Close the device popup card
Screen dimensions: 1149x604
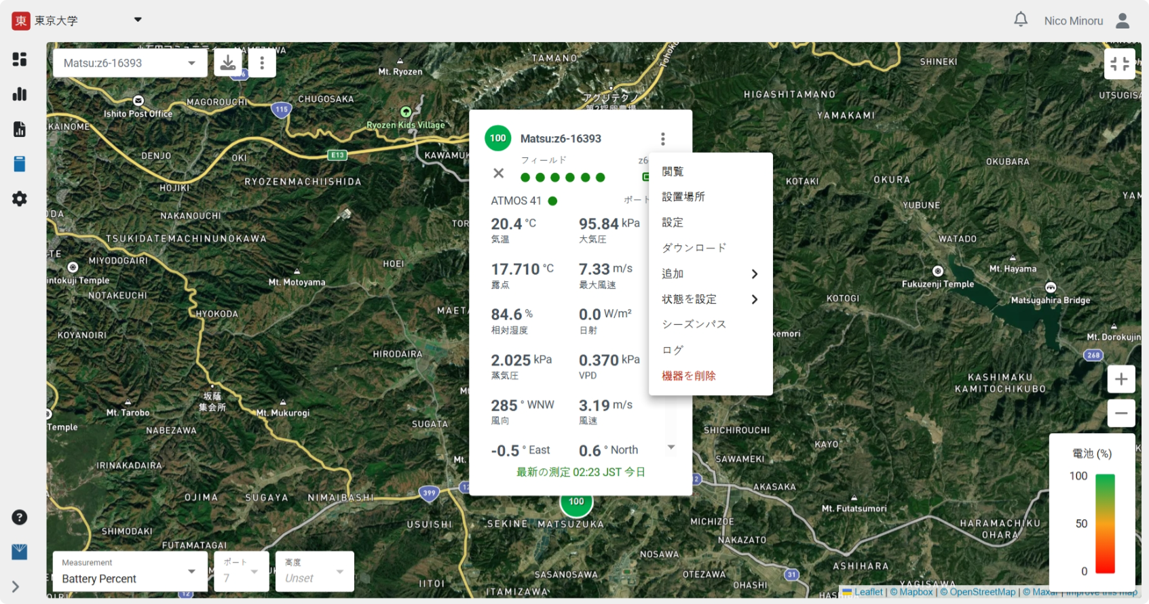pos(498,174)
